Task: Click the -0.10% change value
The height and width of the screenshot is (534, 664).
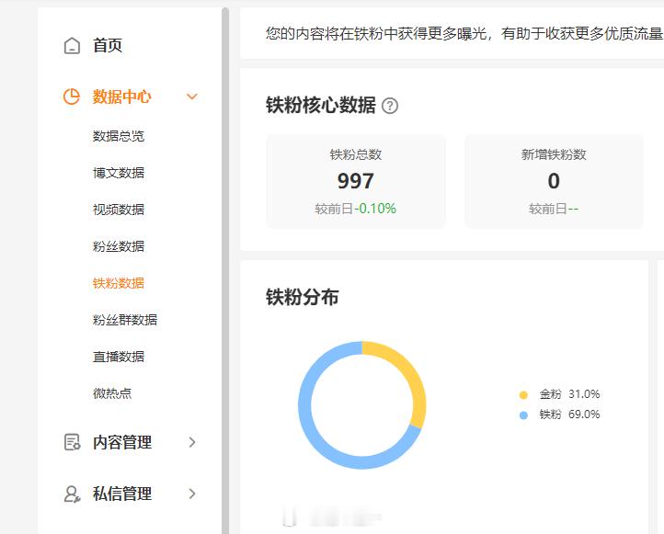Action: 375,209
